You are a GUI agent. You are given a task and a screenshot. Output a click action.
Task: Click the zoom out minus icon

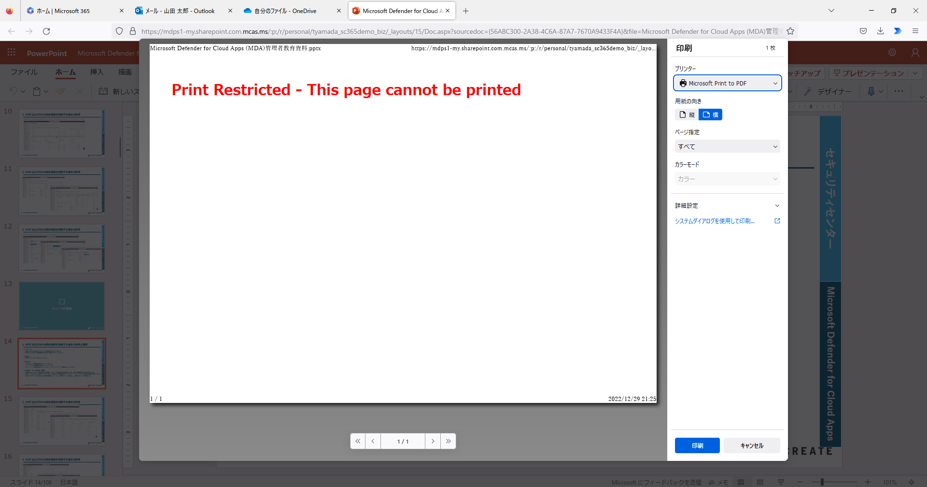(800, 482)
